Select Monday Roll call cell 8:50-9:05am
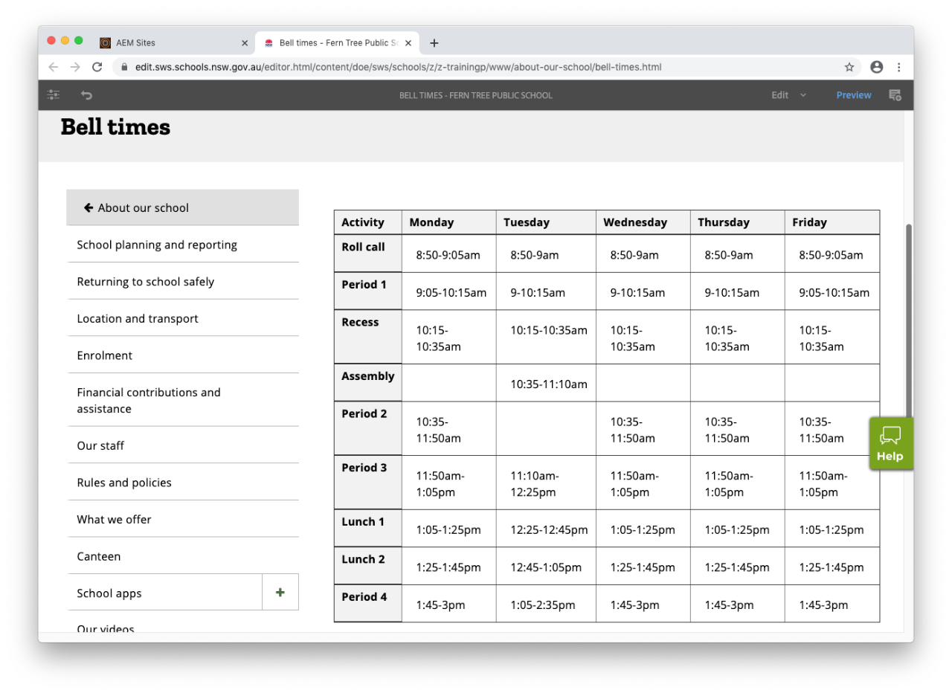 (x=448, y=254)
